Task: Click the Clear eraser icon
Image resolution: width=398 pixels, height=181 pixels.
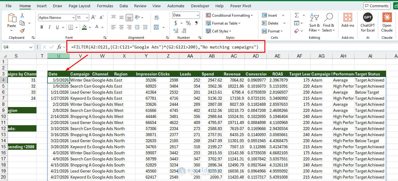Action: pyautogui.click(x=296, y=31)
